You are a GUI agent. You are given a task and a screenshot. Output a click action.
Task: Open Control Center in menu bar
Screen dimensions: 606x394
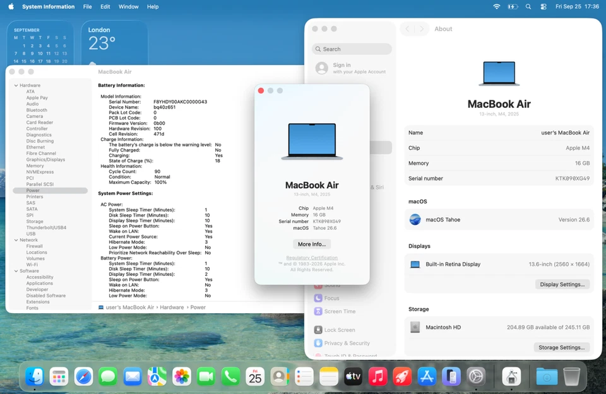544,6
